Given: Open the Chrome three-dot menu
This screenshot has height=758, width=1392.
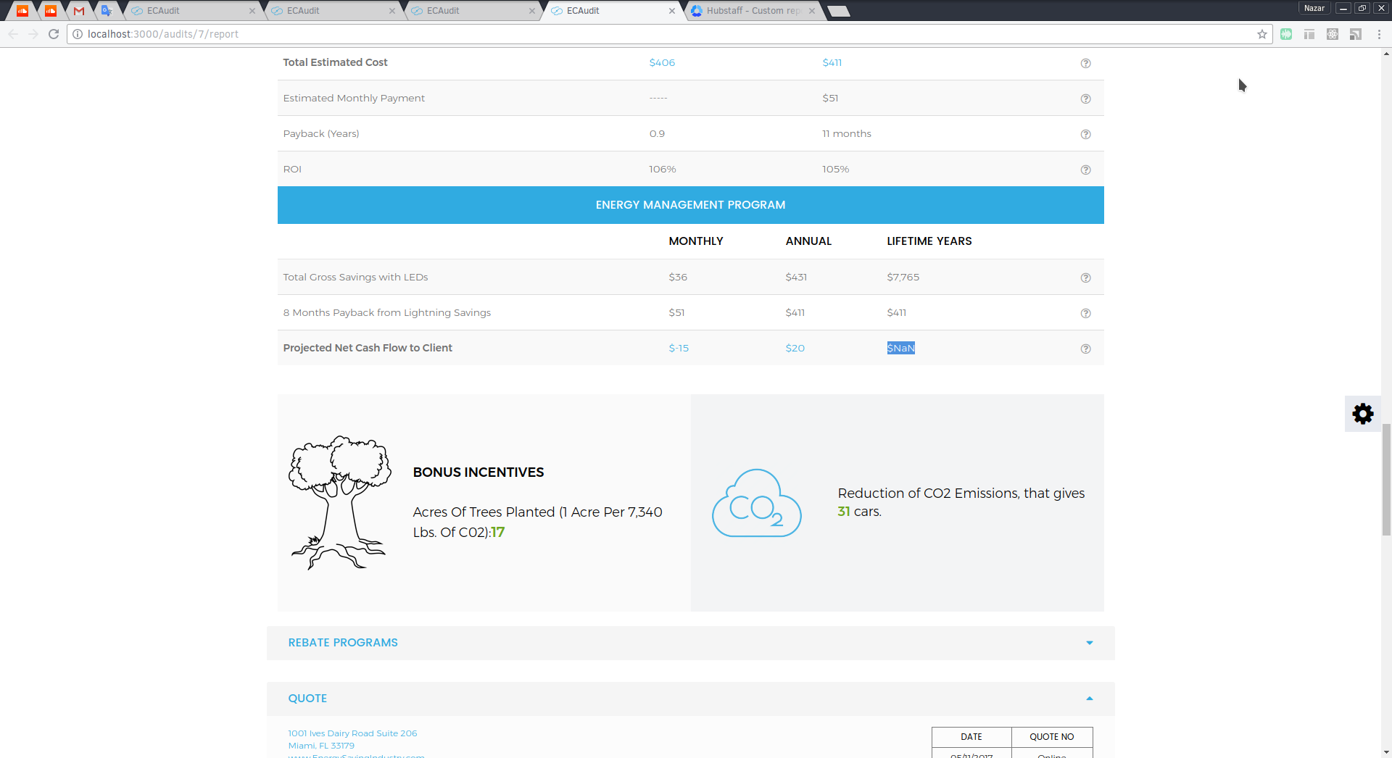Looking at the screenshot, I should point(1379,34).
